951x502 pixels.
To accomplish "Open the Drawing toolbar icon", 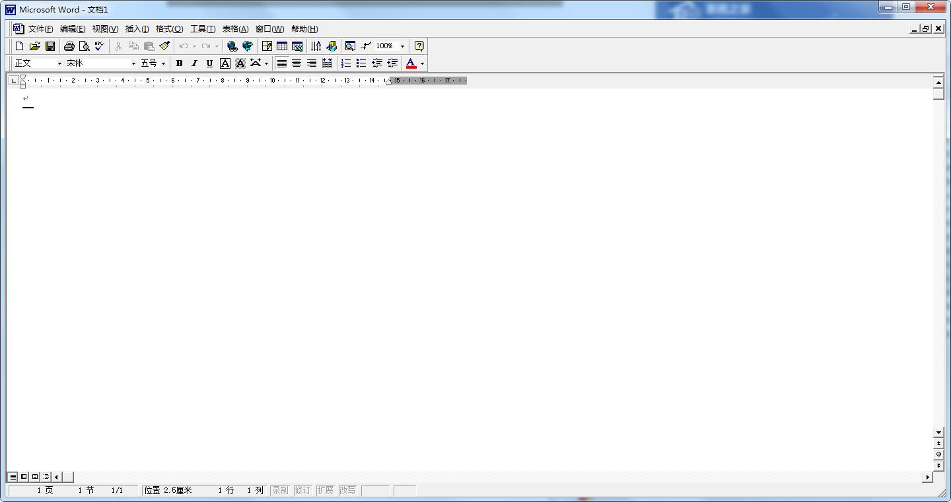I will click(332, 46).
